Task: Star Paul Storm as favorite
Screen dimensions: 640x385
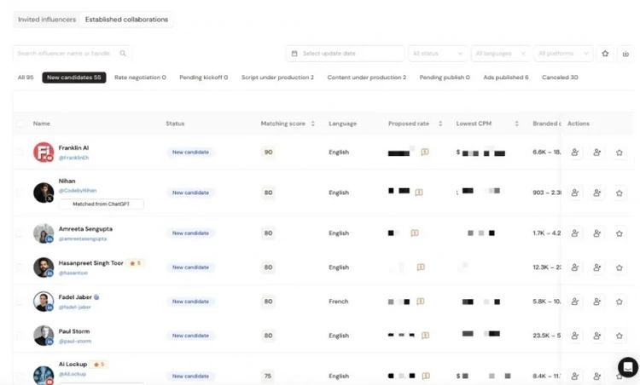Action: [x=620, y=336]
